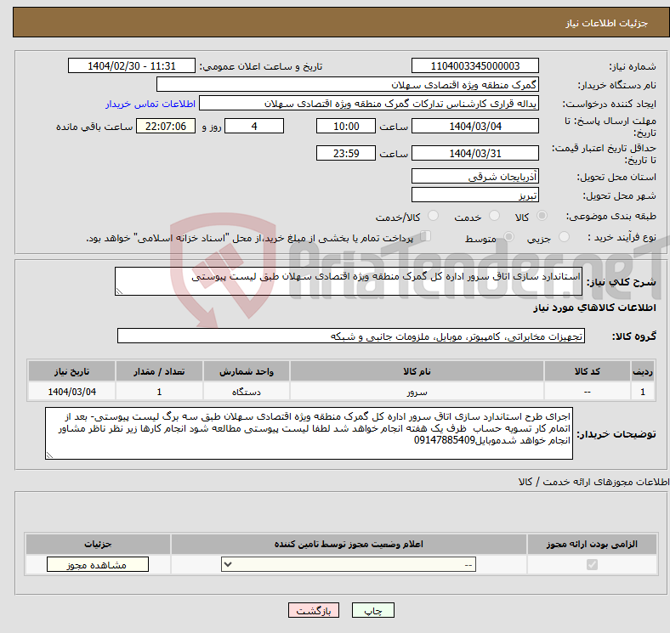Screen dimensions: 670x633
Task: Click the announcement date field 1404/02/30 - 11:31
Action: coord(131,66)
